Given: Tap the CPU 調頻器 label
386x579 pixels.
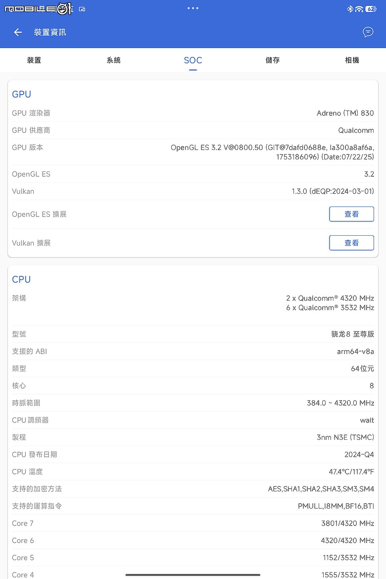Looking at the screenshot, I should [x=30, y=420].
